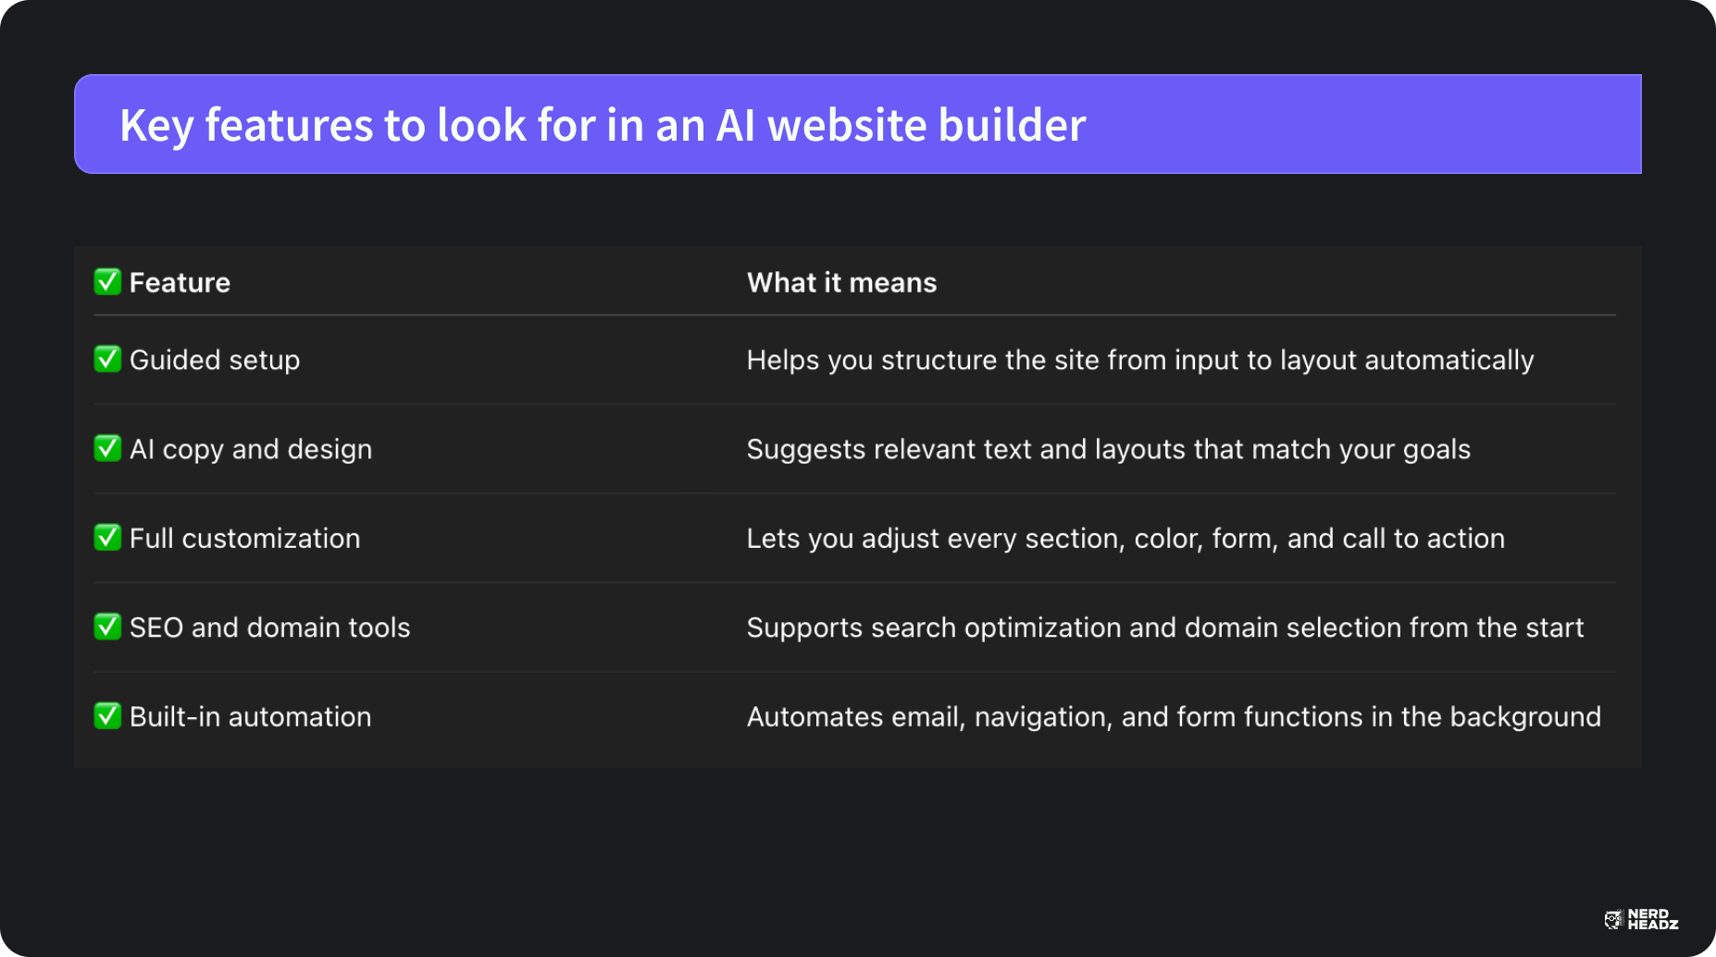Click the SEO and domain tools checkmark
Viewport: 1716px width, 957px height.
pyautogui.click(x=107, y=627)
